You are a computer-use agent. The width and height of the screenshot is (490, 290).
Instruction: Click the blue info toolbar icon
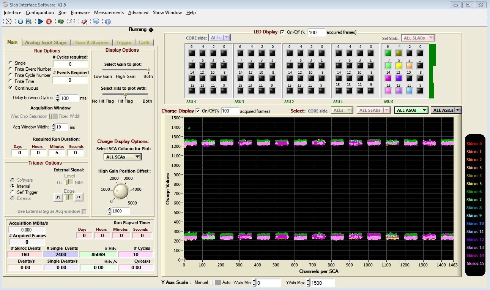coord(108,22)
